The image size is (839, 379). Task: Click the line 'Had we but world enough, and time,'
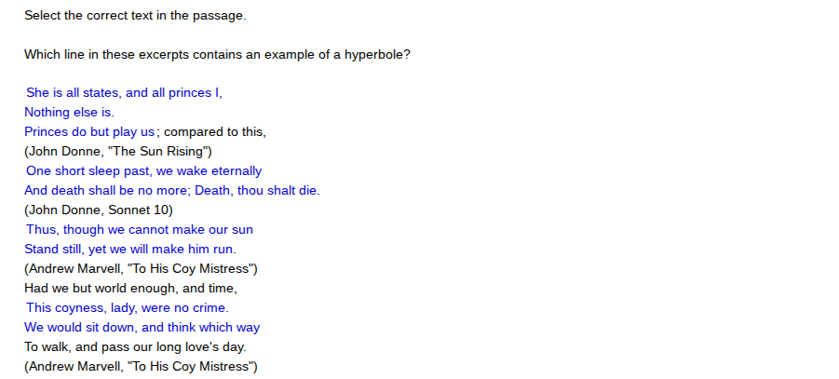[x=130, y=288]
